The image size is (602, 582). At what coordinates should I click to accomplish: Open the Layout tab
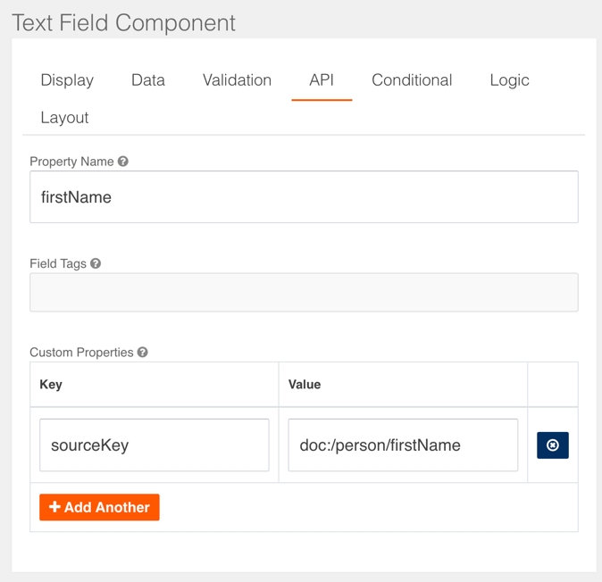(64, 118)
